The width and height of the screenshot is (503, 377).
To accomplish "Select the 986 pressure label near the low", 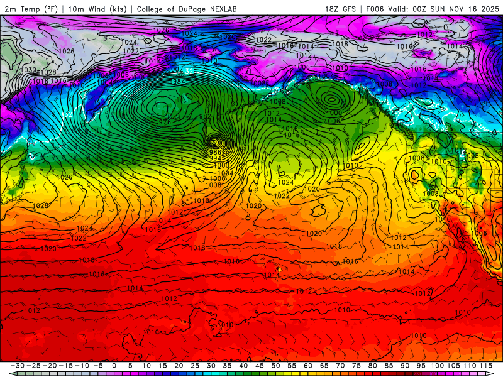I will (215, 152).
